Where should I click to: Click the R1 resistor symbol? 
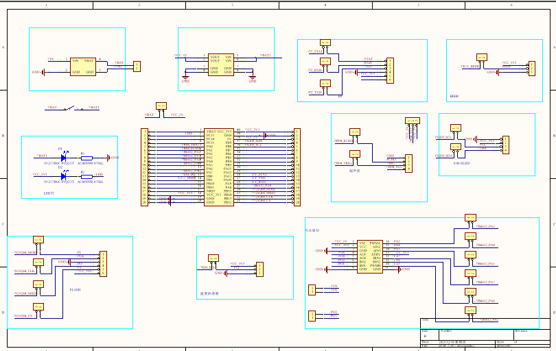click(x=86, y=158)
